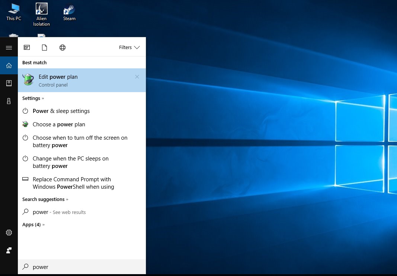
Task: Open Replace Command Prompt with PowerShell setting
Action: tap(82, 183)
